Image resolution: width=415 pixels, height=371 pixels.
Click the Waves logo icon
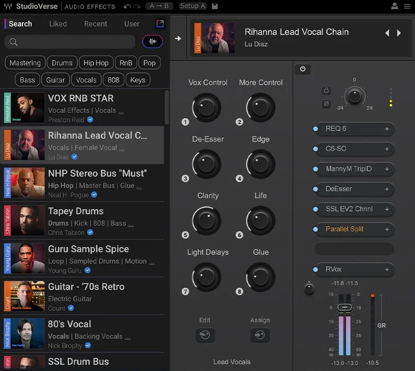[8, 6]
